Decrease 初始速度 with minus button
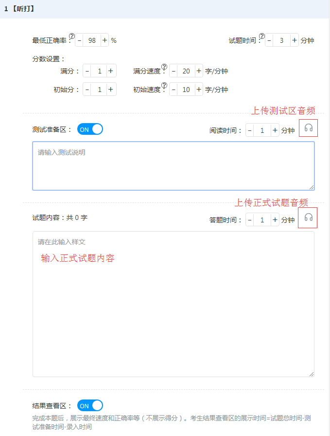The image size is (330, 436). point(174,90)
